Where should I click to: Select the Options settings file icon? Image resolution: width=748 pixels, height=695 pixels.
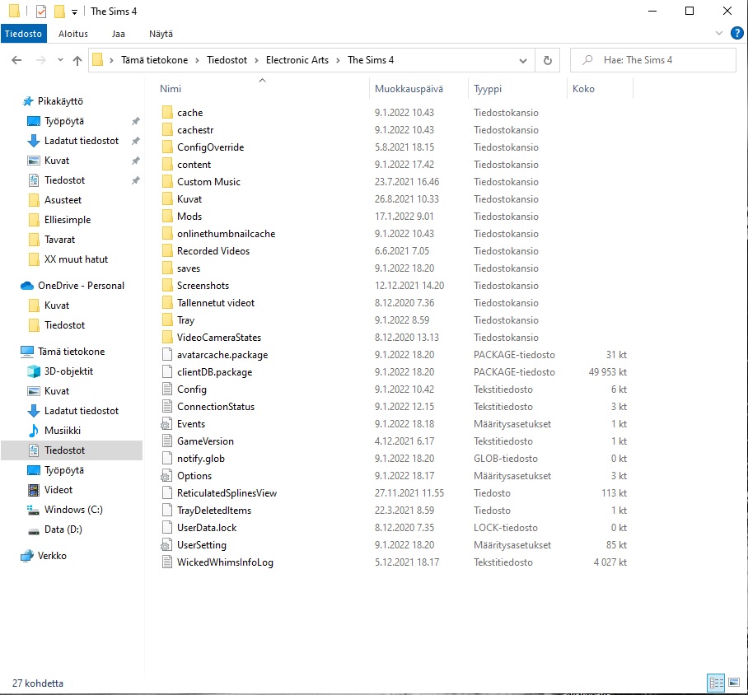click(x=166, y=476)
